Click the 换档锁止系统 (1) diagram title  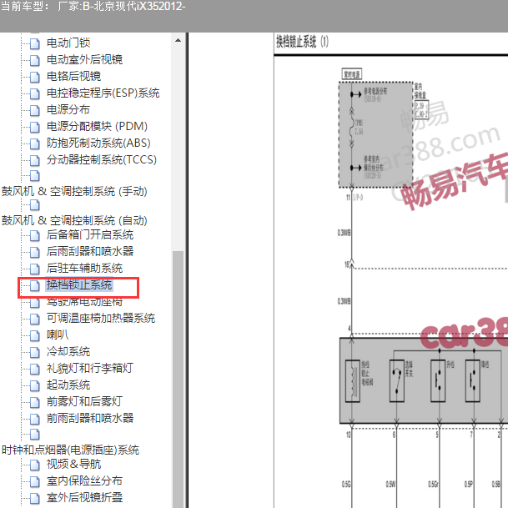[302, 42]
